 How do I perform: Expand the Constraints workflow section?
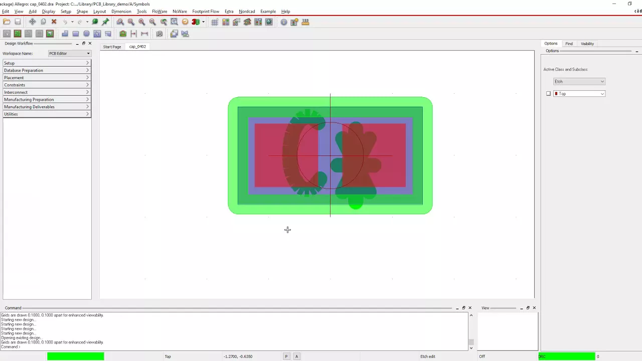tap(47, 85)
